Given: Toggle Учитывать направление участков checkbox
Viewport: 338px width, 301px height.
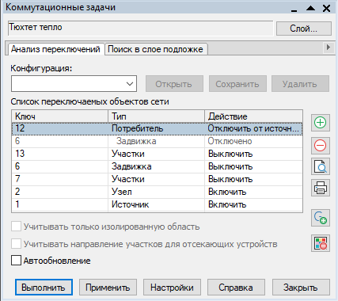Looking at the screenshot, I should [16, 244].
